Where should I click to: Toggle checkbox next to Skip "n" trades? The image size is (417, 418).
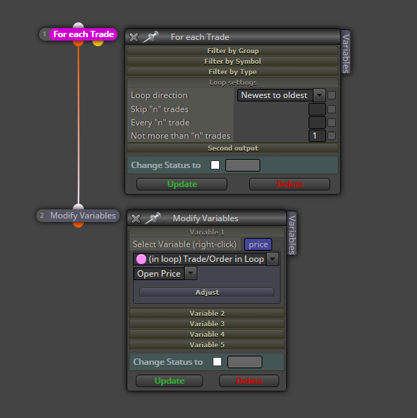[x=332, y=109]
